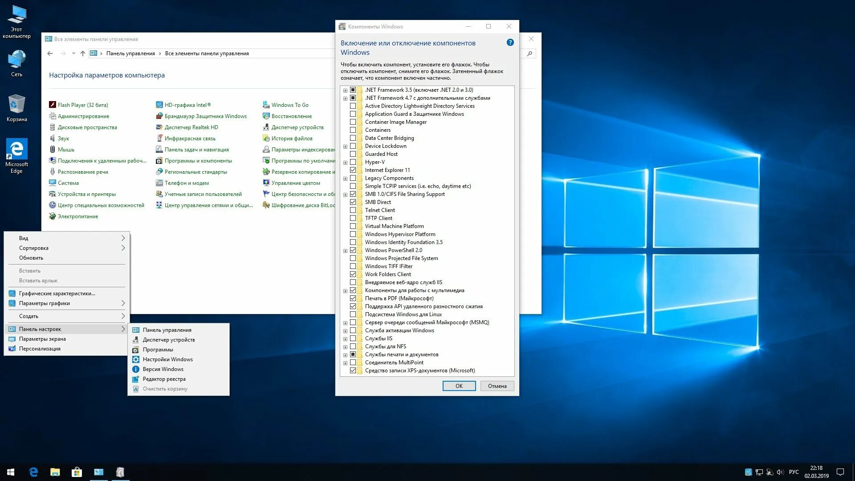The height and width of the screenshot is (481, 855).
Task: Switch input language РУС indicator
Action: coord(794,472)
